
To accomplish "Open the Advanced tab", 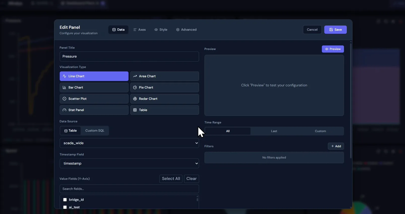I will click(186, 30).
